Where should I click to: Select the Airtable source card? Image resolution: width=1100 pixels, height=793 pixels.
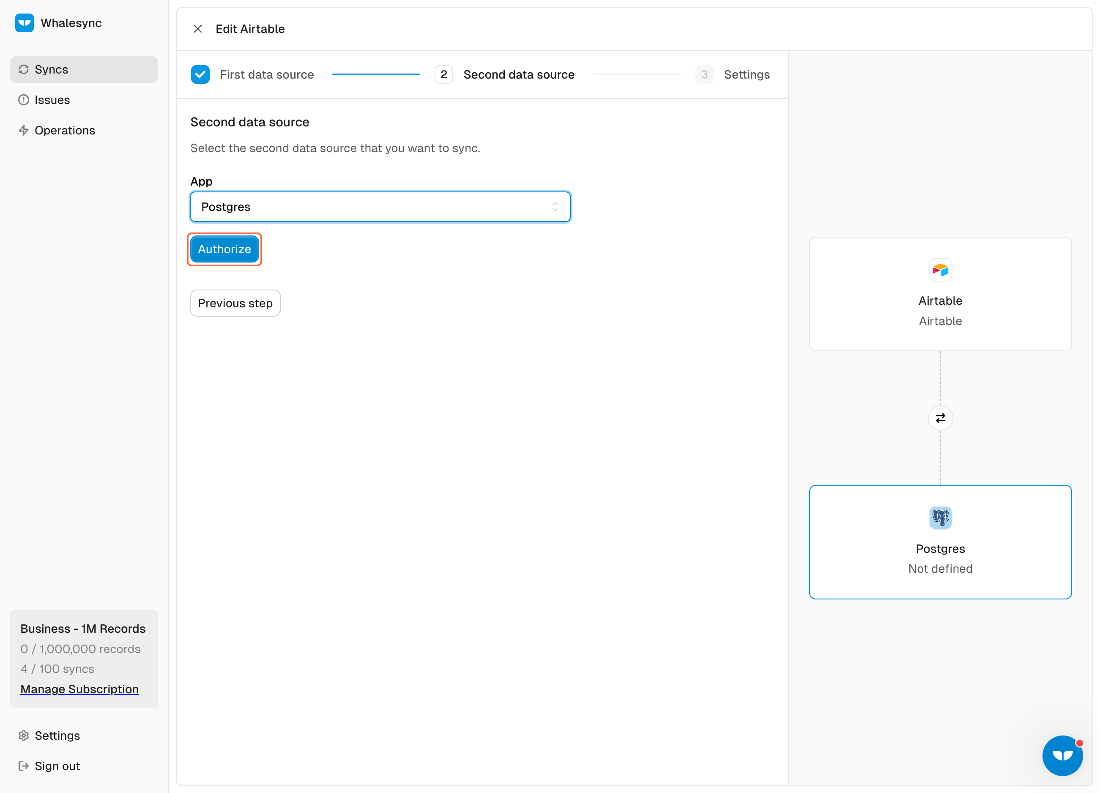[x=941, y=294]
